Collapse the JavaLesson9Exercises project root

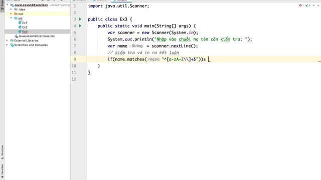point(8,4)
